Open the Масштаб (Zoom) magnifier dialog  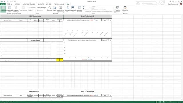[50, 9]
